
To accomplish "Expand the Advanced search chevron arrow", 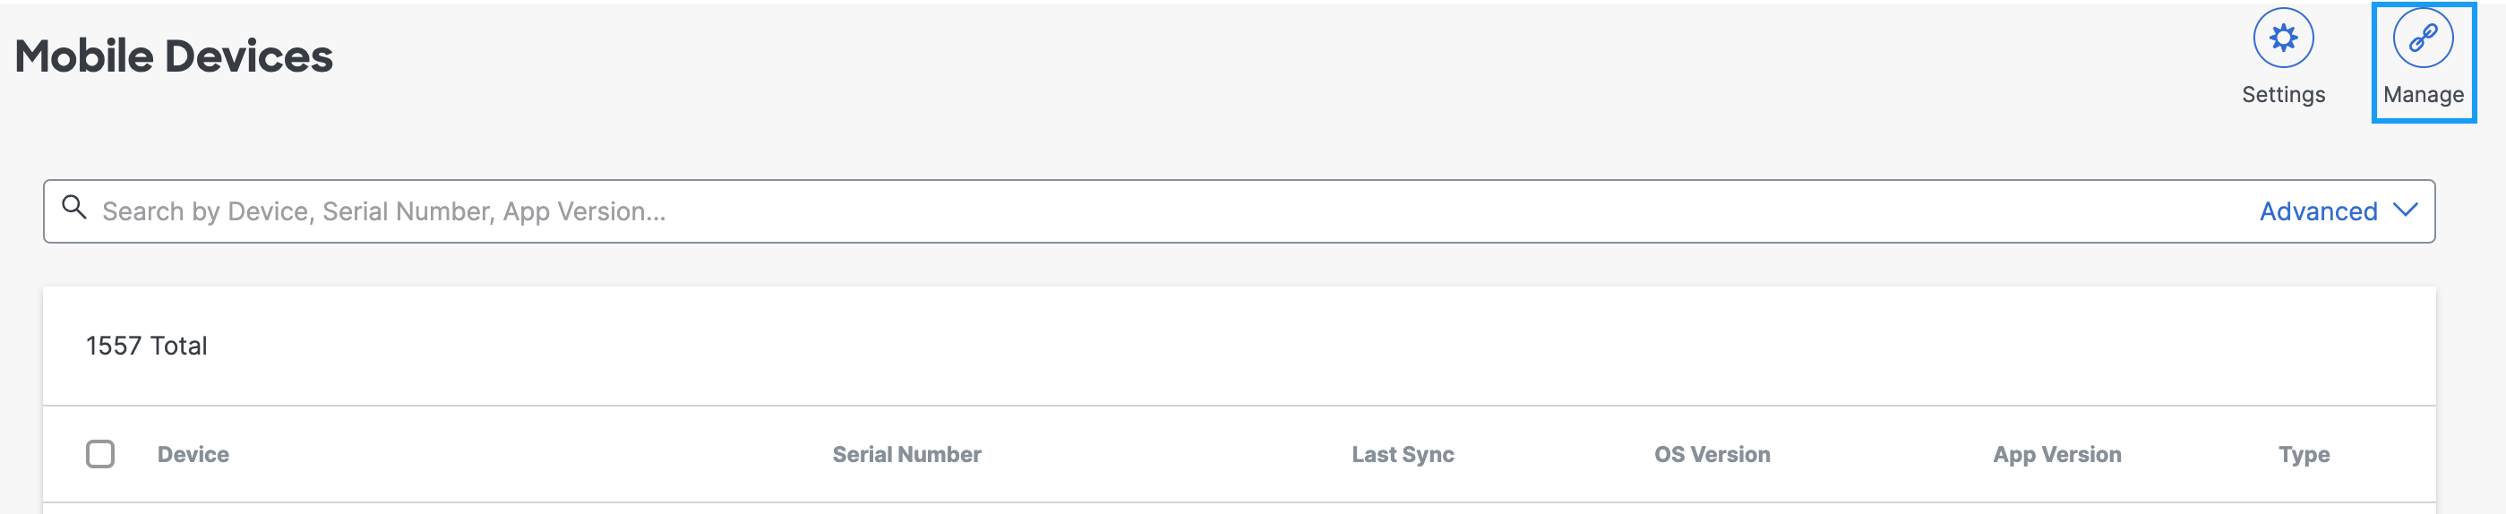I will coord(2405,210).
